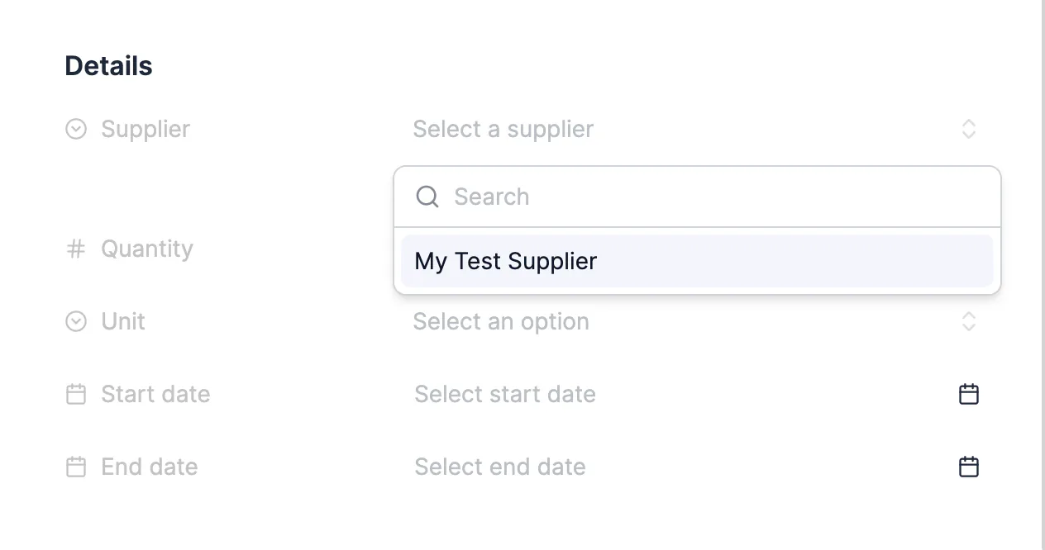Open the Select an option dropdown
This screenshot has width=1045, height=550.
tap(696, 321)
